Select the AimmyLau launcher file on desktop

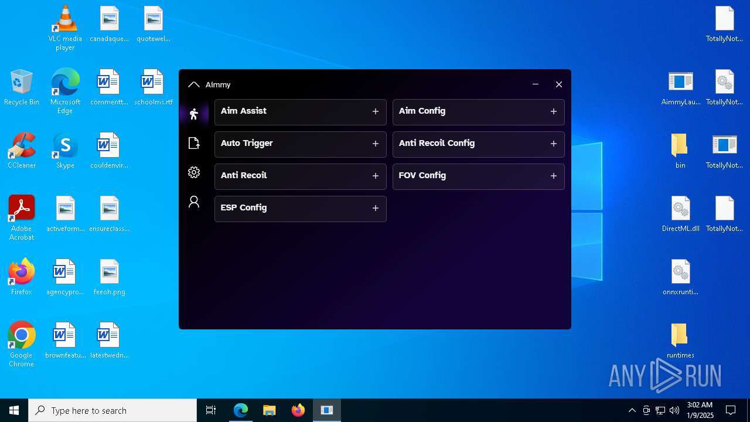(x=680, y=87)
